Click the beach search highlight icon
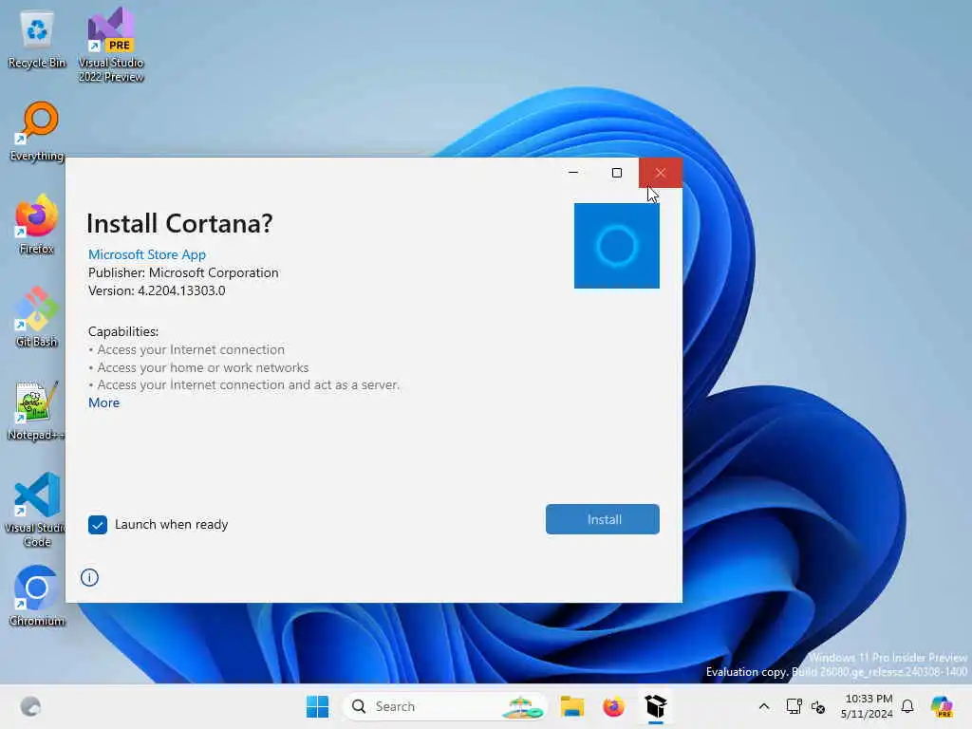 [x=521, y=707]
